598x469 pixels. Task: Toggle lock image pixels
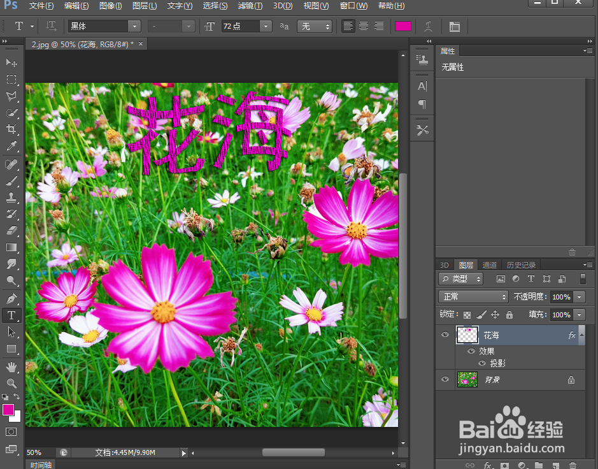click(481, 314)
